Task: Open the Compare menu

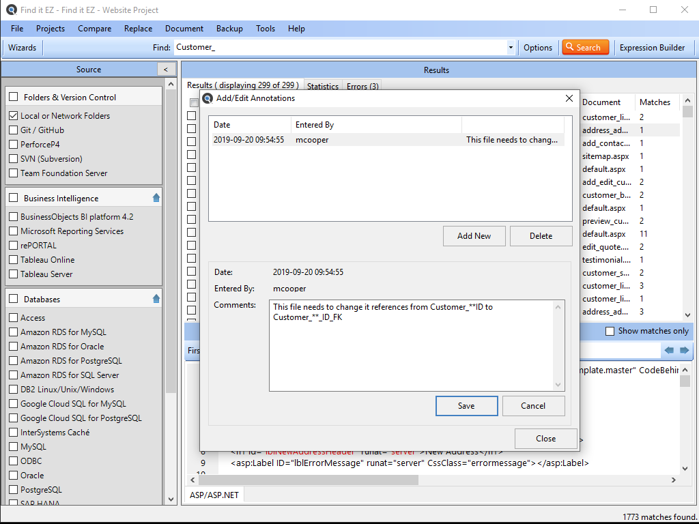Action: [x=94, y=29]
